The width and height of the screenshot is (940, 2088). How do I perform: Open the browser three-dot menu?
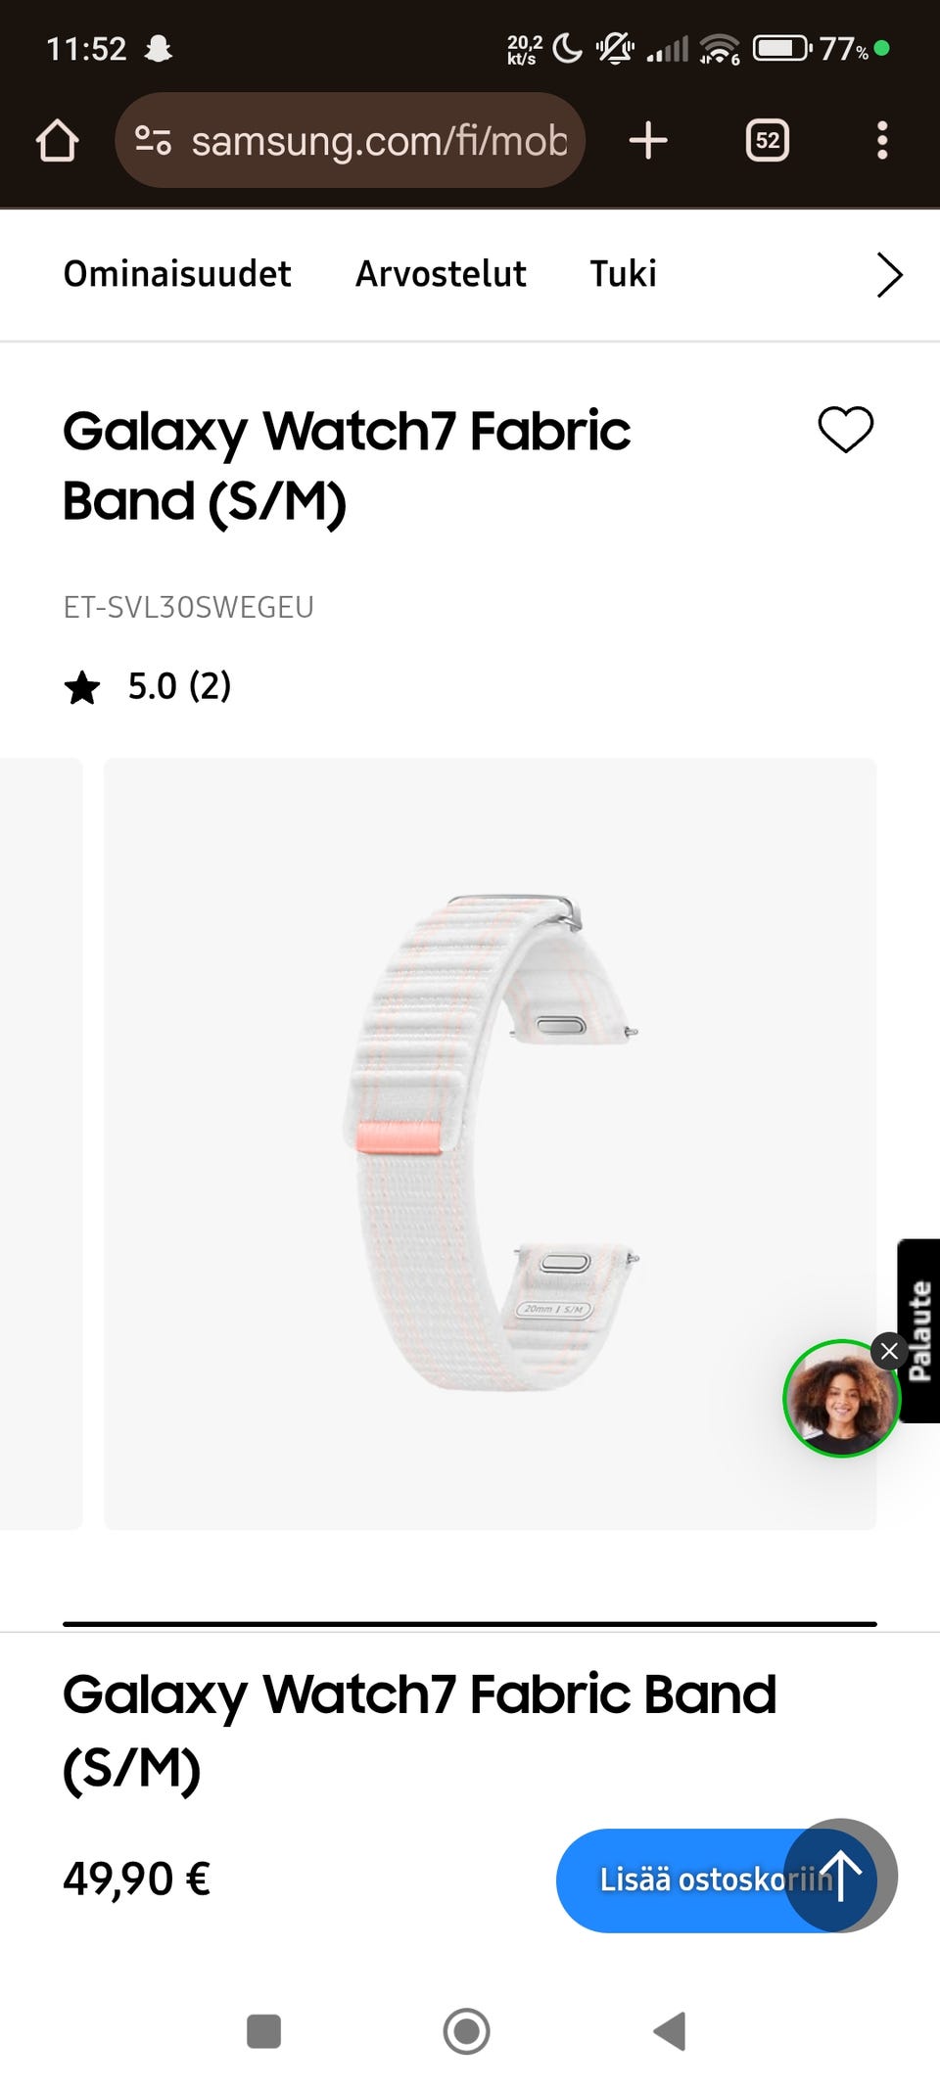point(882,141)
